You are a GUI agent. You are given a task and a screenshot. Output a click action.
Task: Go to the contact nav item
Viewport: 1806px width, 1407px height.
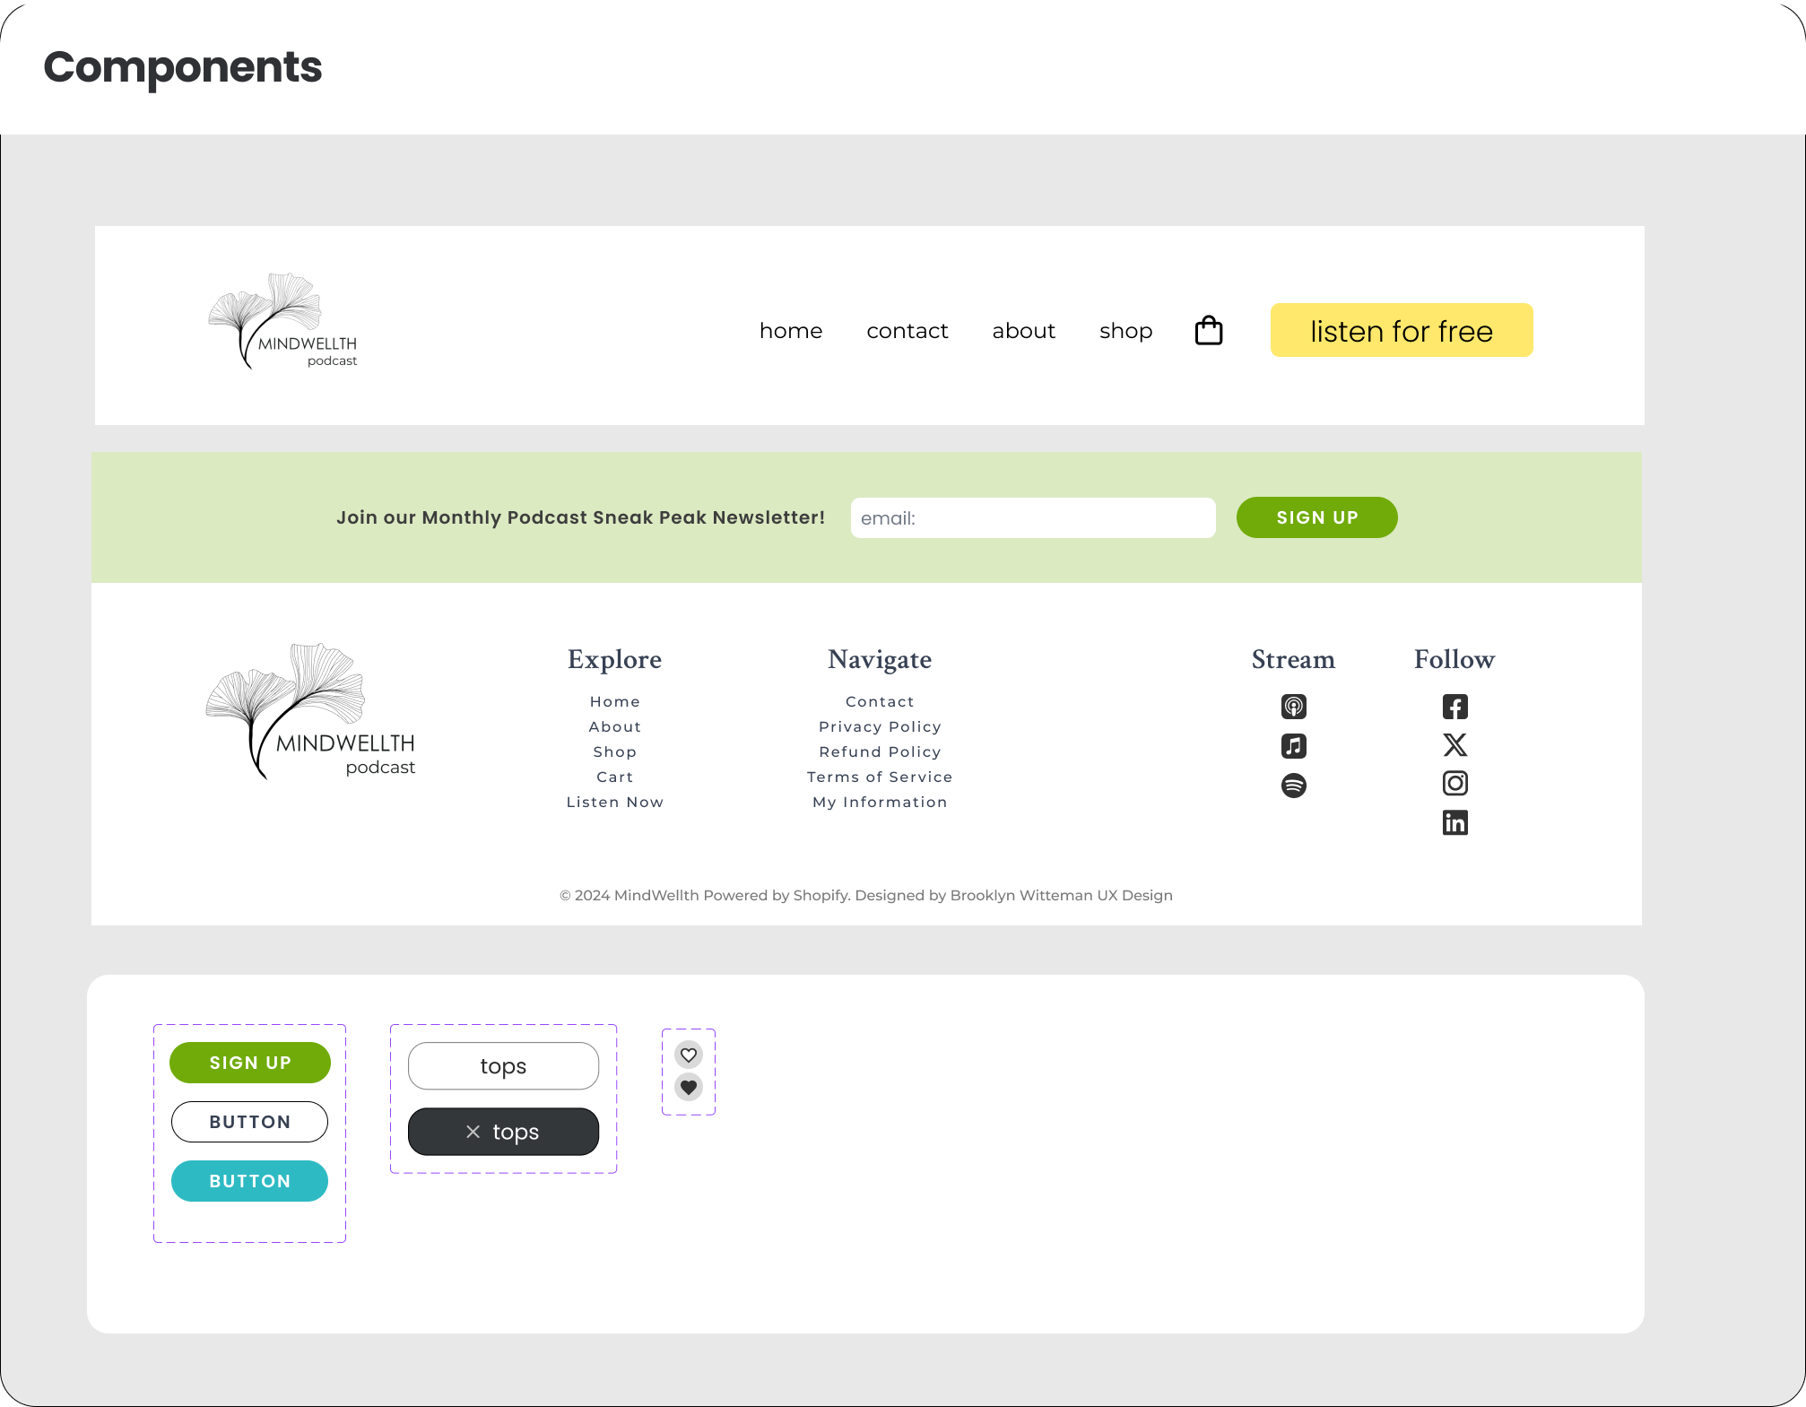pos(907,331)
